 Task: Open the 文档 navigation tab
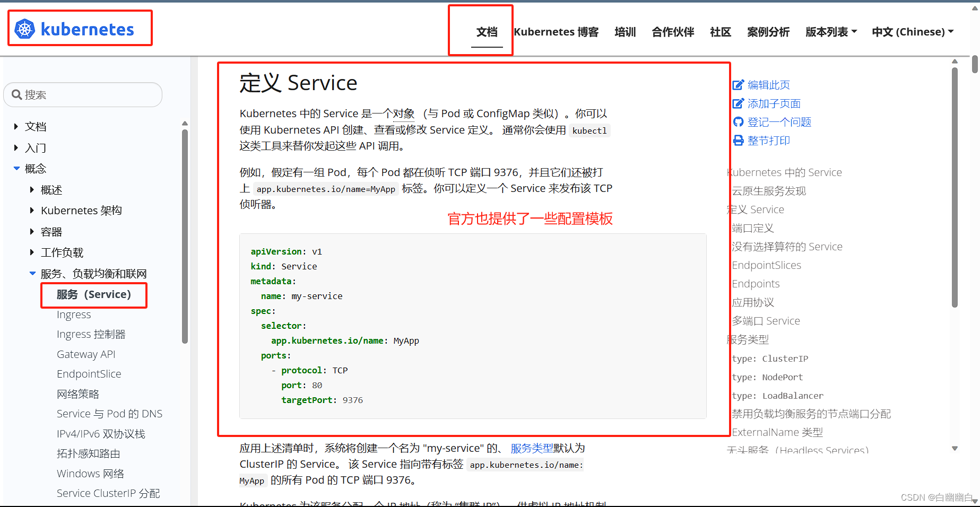pos(487,32)
